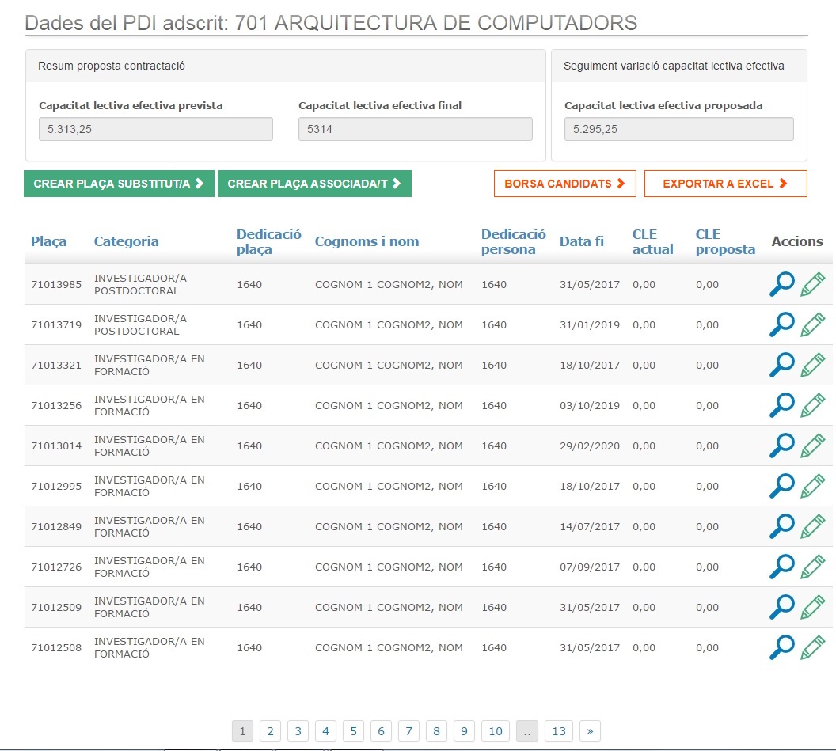
Task: Go to page 2 of results
Action: point(270,731)
